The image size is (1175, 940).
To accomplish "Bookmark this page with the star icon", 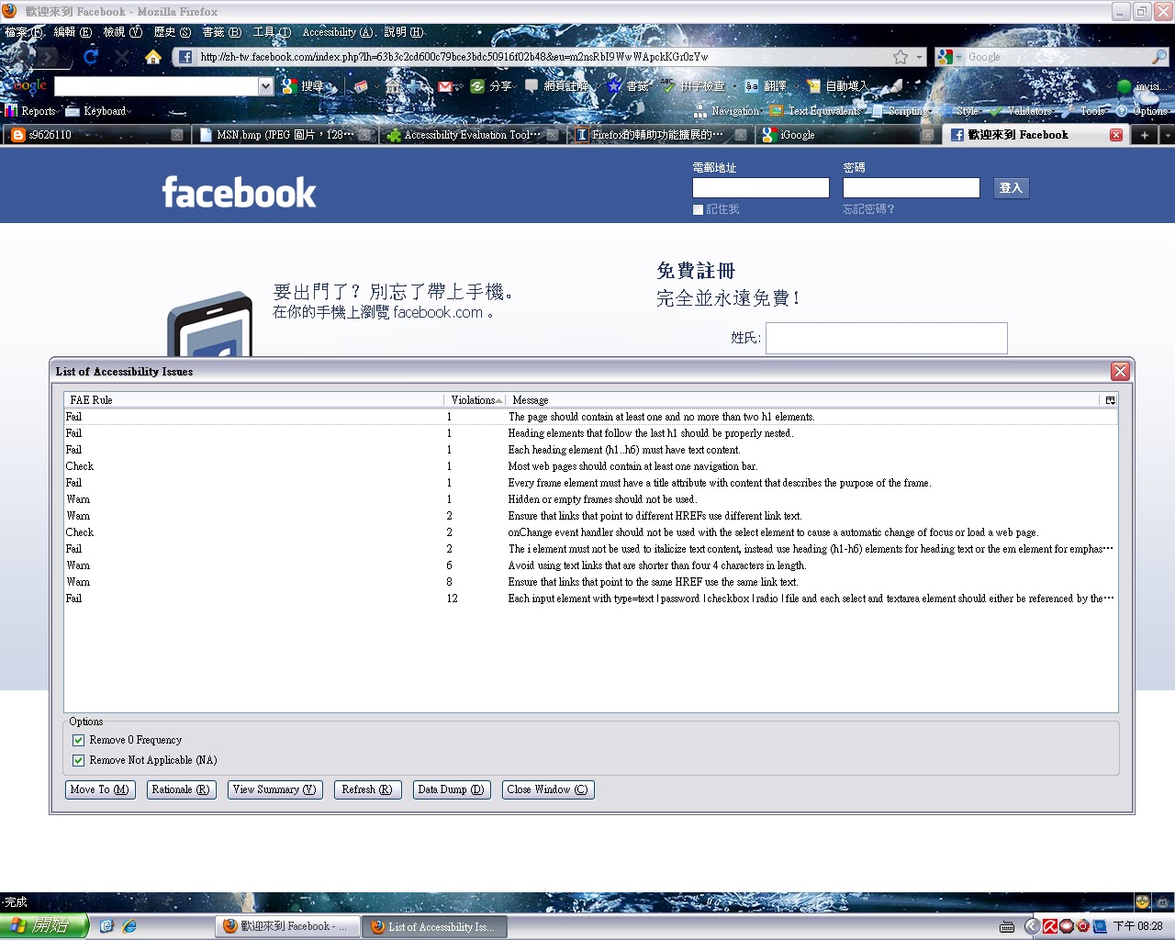I will tap(901, 57).
